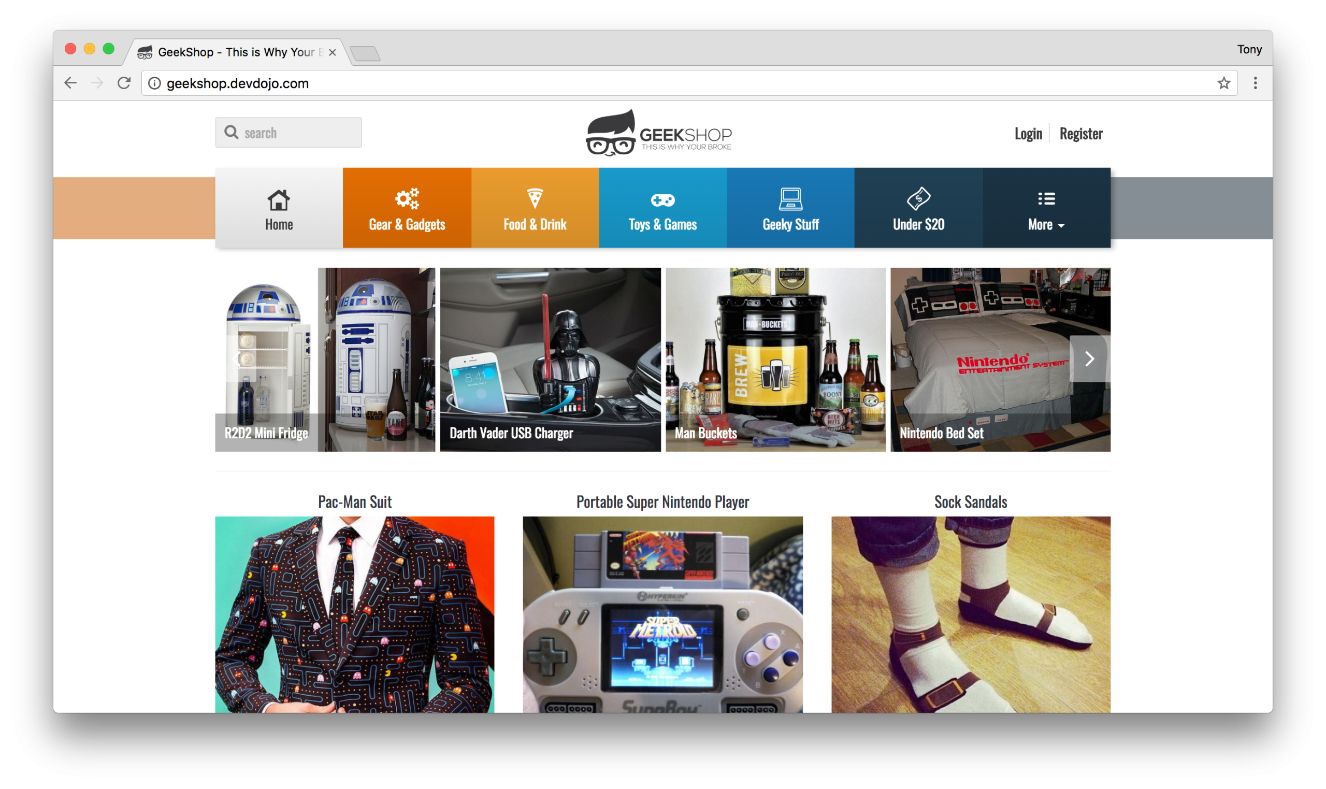Click the Geeky Stuff laptop icon
The height and width of the screenshot is (789, 1326).
coord(790,199)
